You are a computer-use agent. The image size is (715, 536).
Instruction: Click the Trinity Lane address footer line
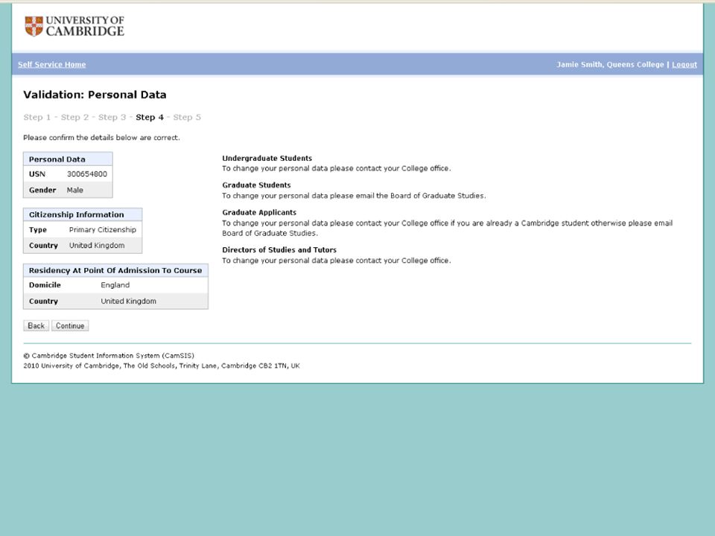tap(162, 366)
